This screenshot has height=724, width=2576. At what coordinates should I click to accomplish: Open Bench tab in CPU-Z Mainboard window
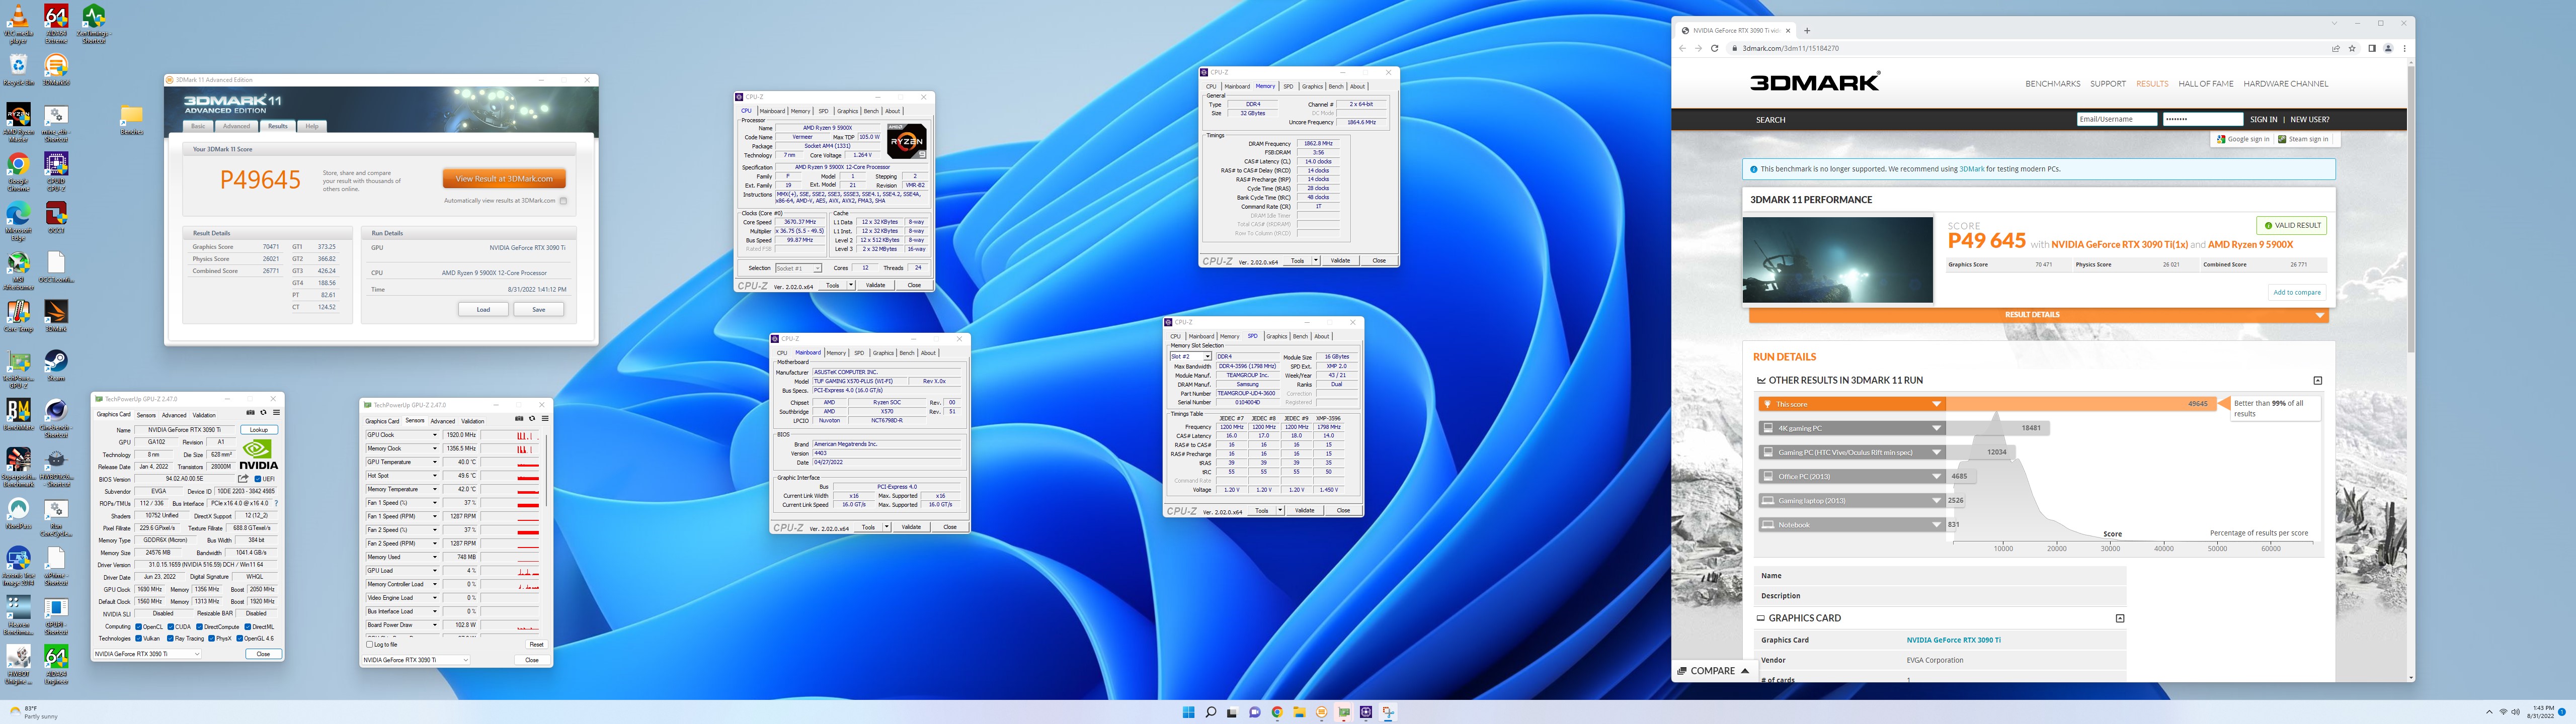pos(906,353)
